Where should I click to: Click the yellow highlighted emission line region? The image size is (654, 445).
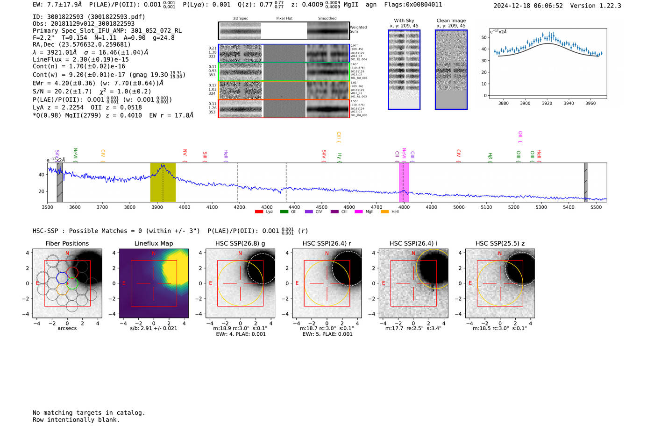coord(163,183)
